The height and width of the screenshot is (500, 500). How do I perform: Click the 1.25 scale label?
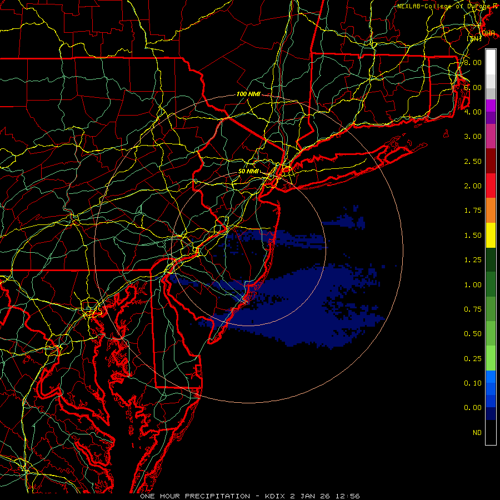[x=473, y=260]
